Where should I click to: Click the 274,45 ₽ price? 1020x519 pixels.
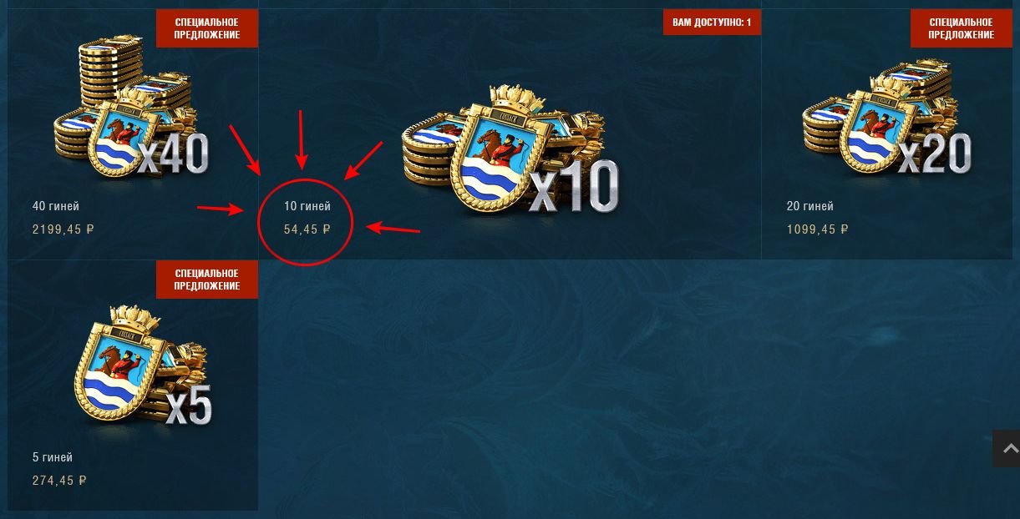pyautogui.click(x=59, y=481)
